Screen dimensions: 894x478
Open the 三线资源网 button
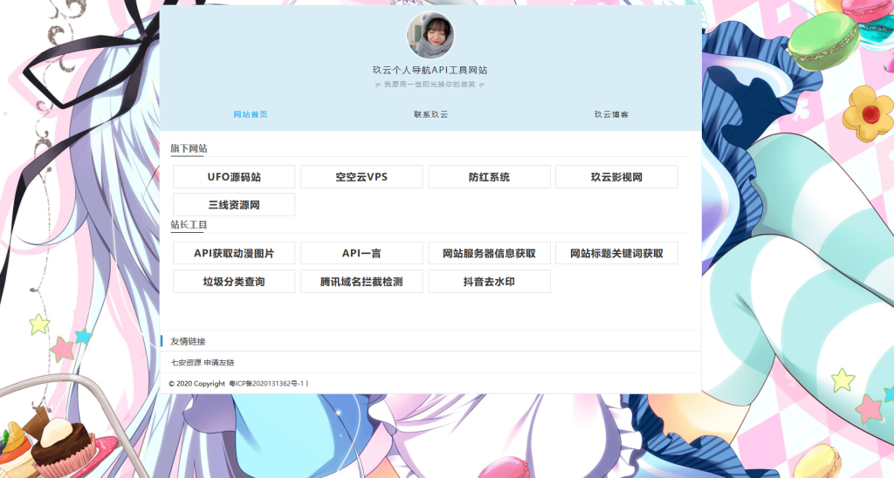(x=234, y=204)
